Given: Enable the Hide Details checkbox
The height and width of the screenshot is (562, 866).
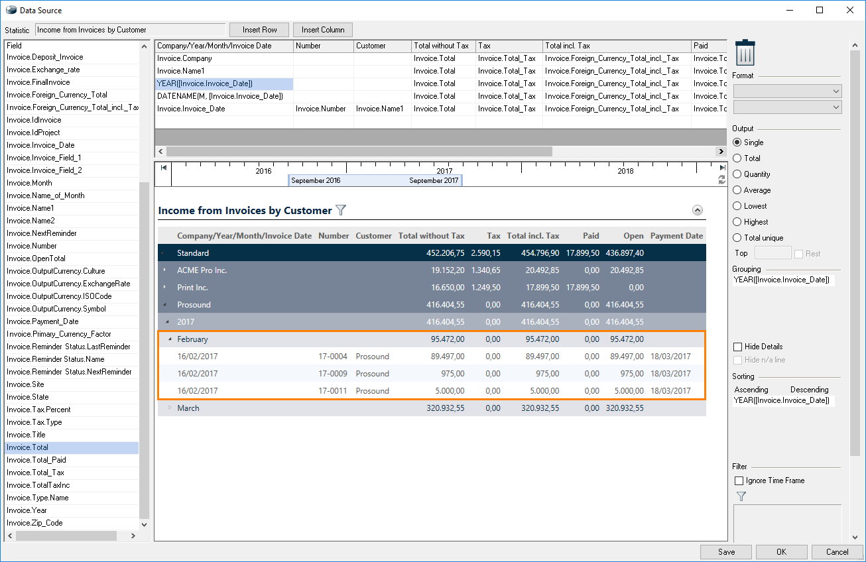Looking at the screenshot, I should coord(738,347).
